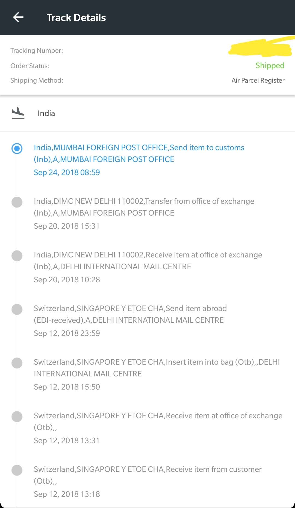This screenshot has width=295, height=508.
Task: Select the Receive item from customer entry
Action: [147, 475]
